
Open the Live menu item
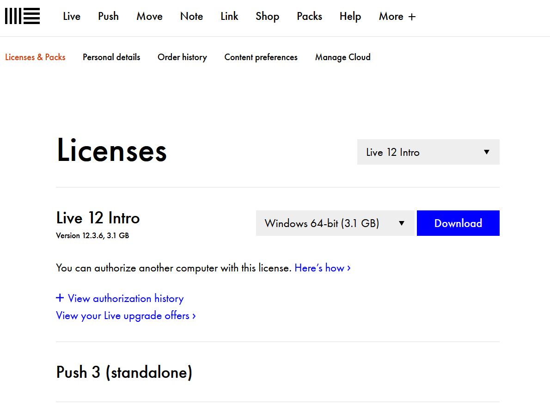click(x=72, y=16)
